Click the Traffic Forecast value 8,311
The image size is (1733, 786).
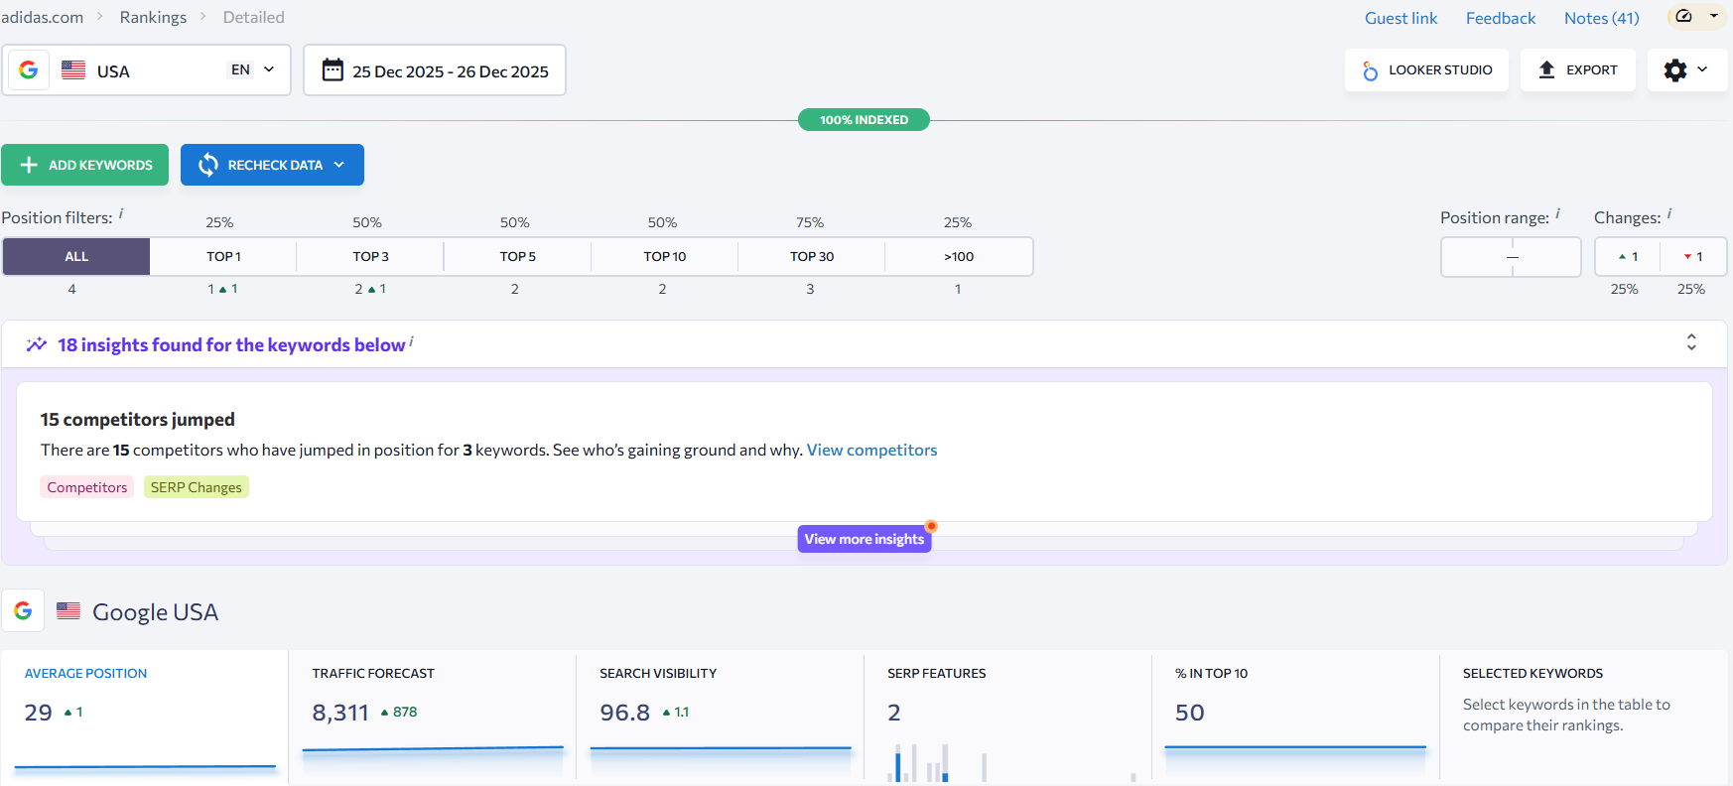[340, 713]
